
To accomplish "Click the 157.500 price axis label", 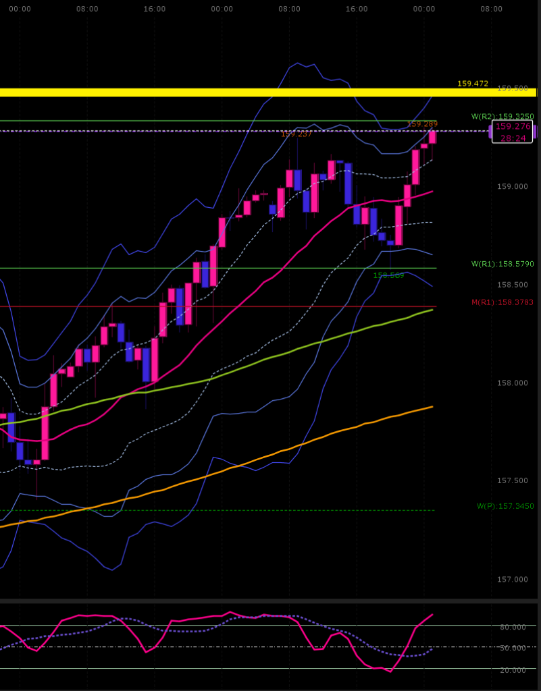I will pos(513,481).
